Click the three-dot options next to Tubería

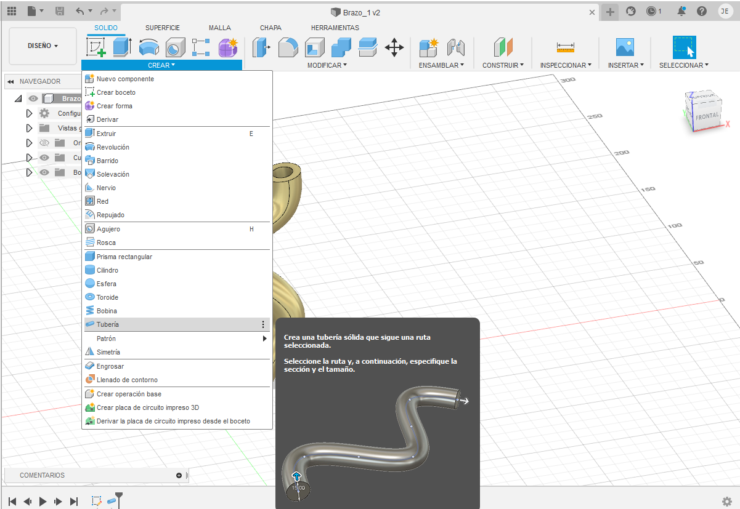pos(263,324)
